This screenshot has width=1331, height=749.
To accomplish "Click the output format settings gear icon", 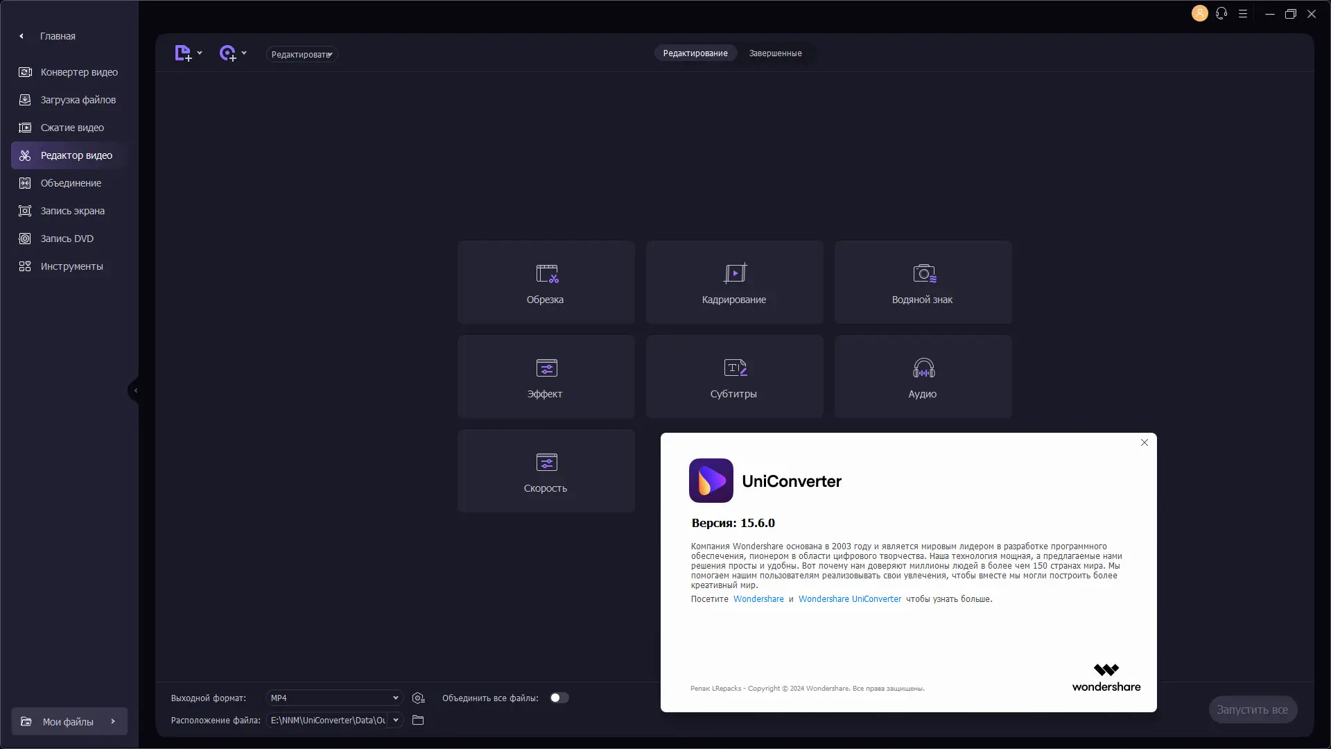I will [418, 698].
